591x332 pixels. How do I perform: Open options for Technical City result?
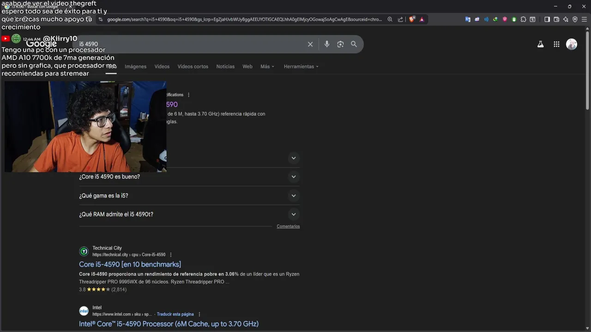[x=171, y=255]
